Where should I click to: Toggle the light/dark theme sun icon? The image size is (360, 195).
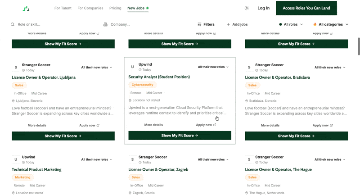(247, 8)
